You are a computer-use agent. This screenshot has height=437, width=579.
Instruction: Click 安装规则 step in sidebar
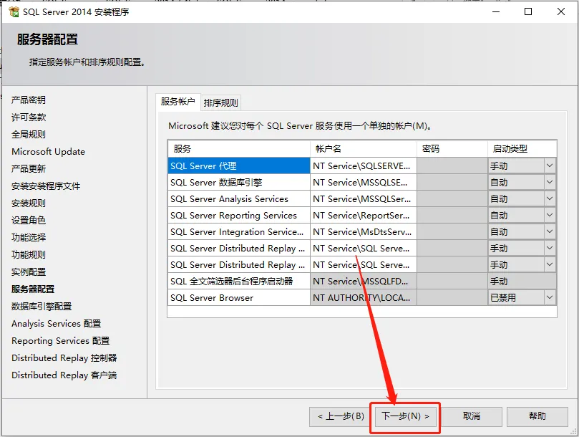pos(29,203)
